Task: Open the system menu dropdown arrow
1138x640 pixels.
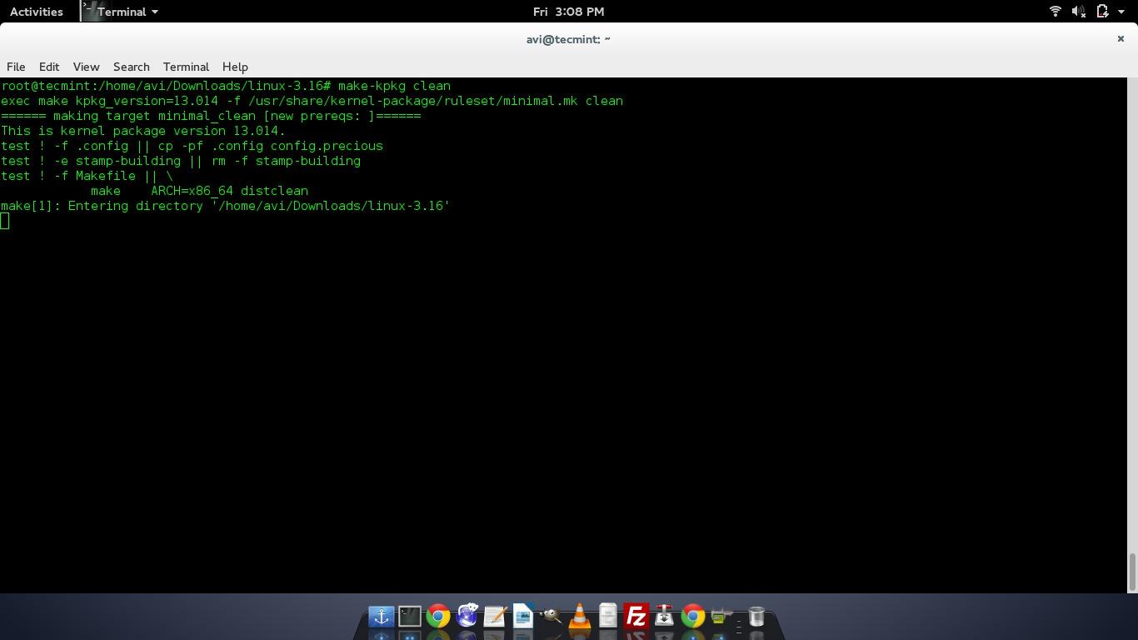Action: click(1123, 12)
